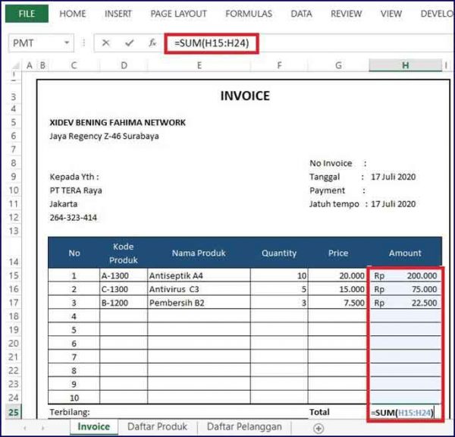The width and height of the screenshot is (455, 437).
Task: Open Insert Function with the fx icon
Action: click(152, 43)
